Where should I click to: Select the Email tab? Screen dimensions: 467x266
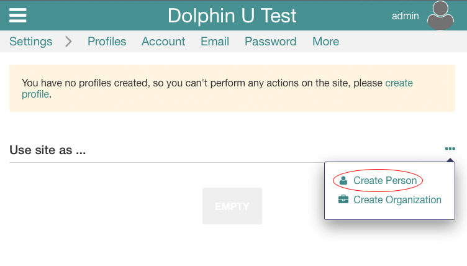point(215,42)
